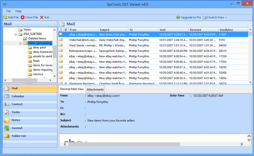This screenshot has width=254, height=156.
Task: Click the SysTools application icon in title bar
Action: [5, 4]
